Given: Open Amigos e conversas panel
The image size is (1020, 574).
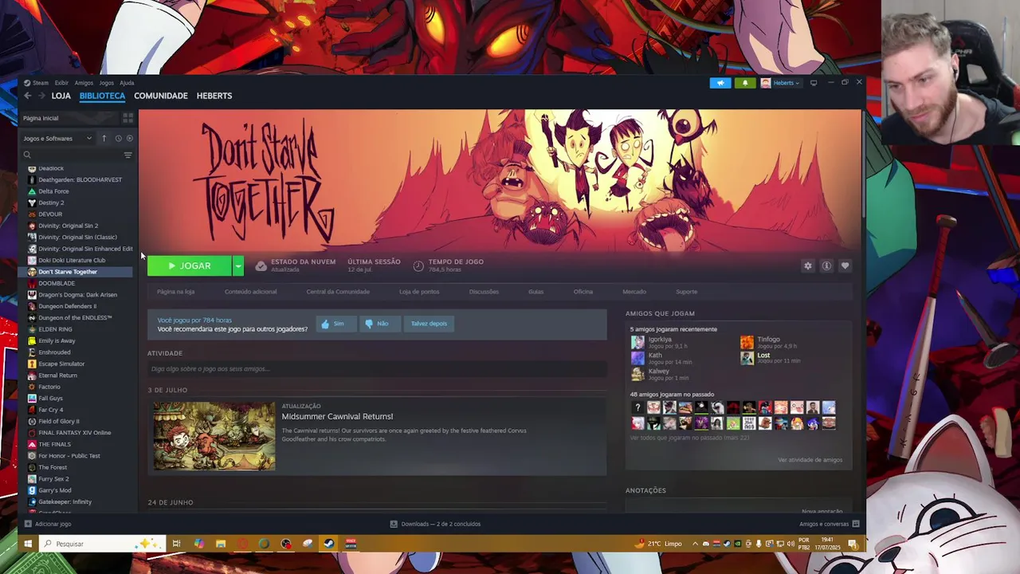Looking at the screenshot, I should point(829,524).
